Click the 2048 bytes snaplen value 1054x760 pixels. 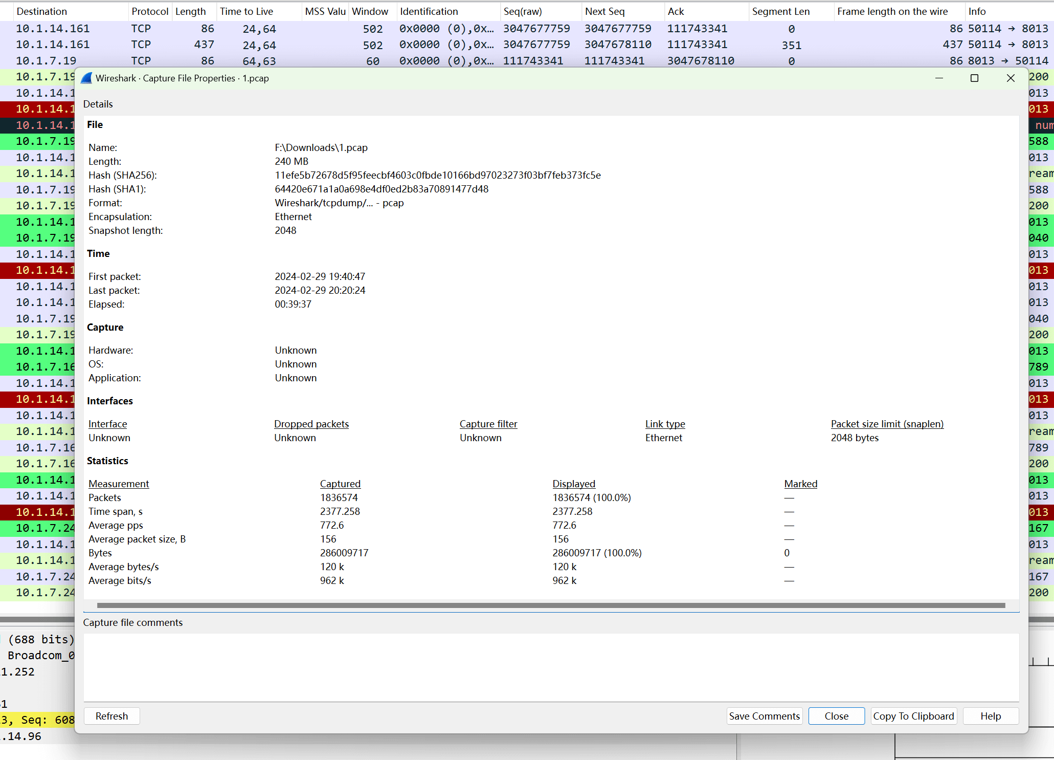[855, 438]
